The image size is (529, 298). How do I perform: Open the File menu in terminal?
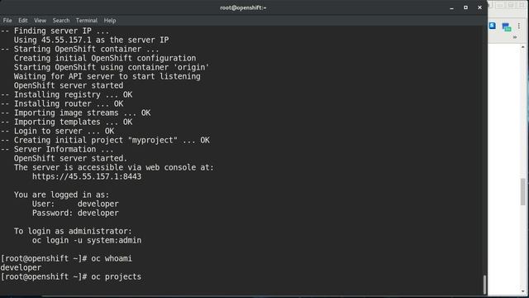tap(7, 21)
